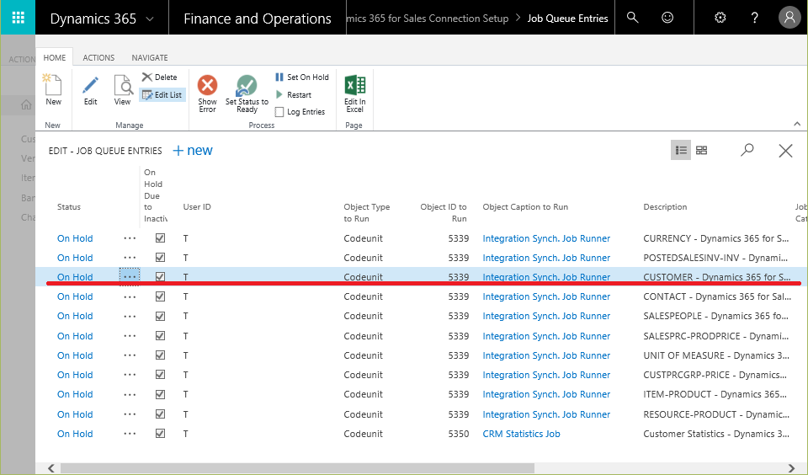The height and width of the screenshot is (475, 808).
Task: Open ellipsis menu for SALESPEOPLE row
Action: click(x=130, y=316)
